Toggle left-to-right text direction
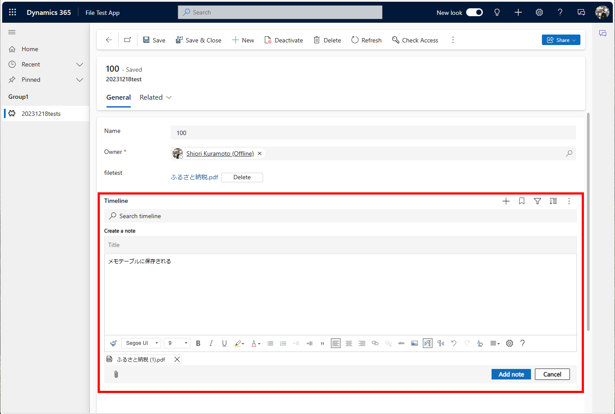The height and width of the screenshot is (414, 615). click(x=428, y=343)
